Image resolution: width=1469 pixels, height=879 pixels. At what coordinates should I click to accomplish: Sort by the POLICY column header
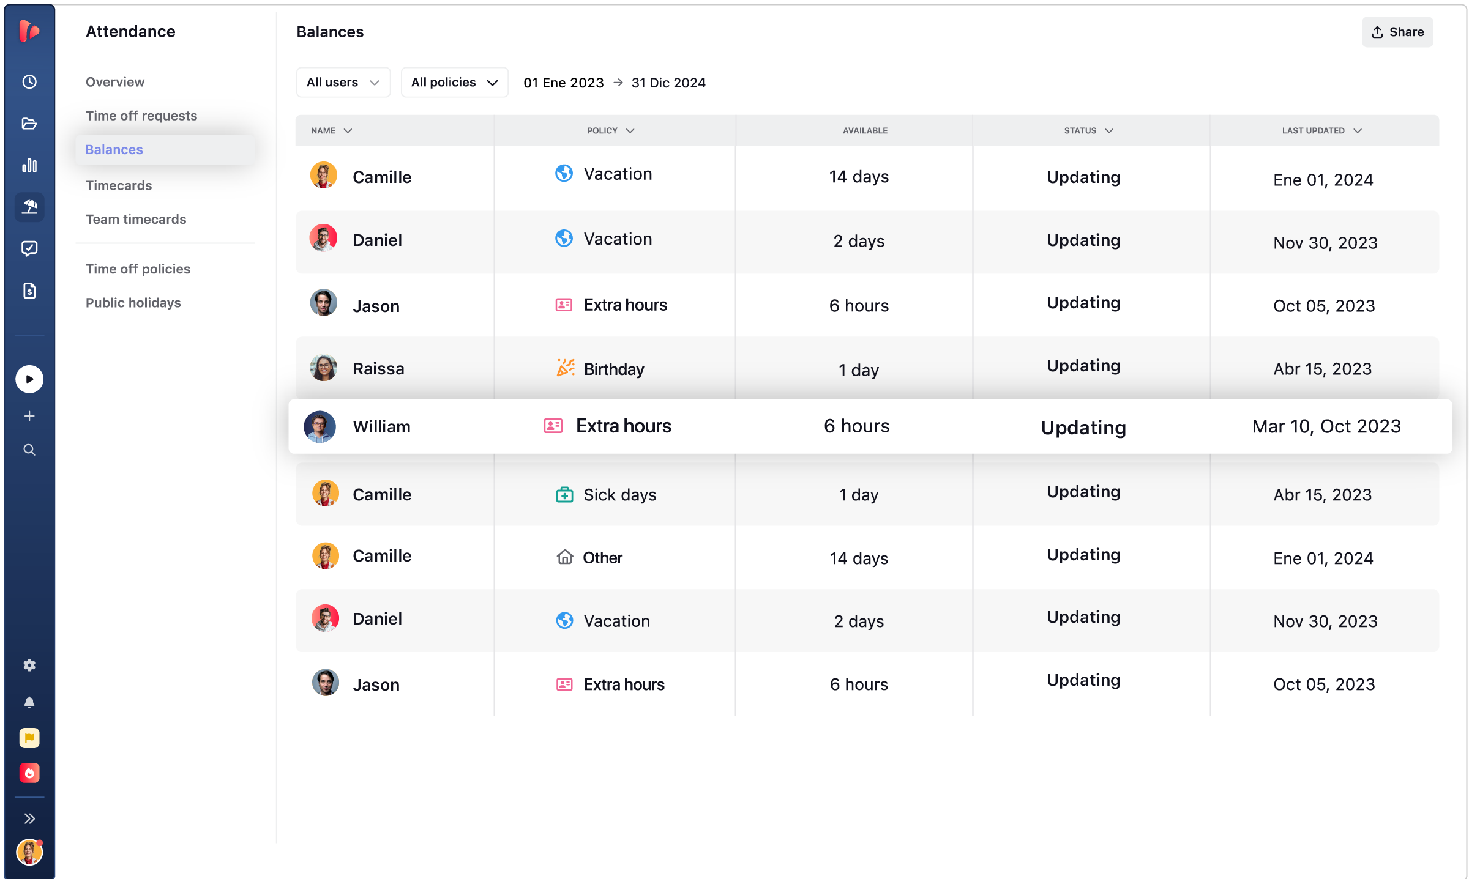tap(611, 130)
